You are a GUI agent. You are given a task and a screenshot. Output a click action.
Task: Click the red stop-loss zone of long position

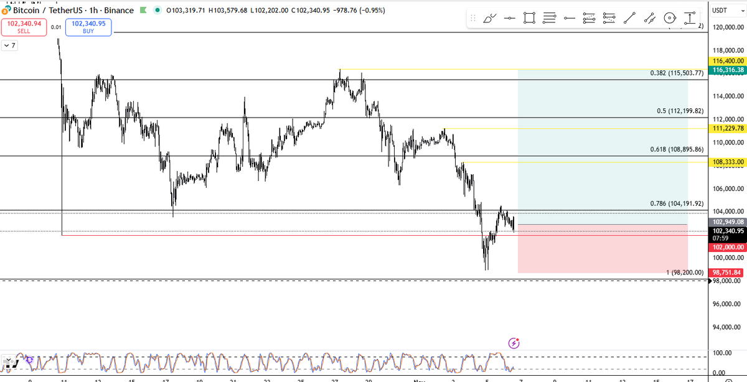(x=603, y=249)
